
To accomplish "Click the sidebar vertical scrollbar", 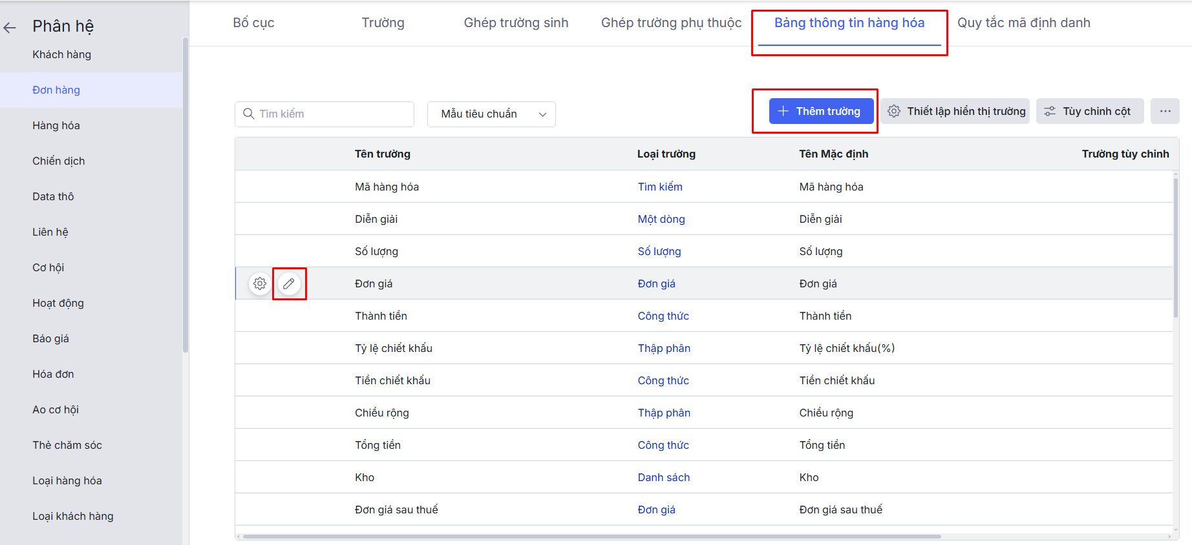I will pyautogui.click(x=186, y=194).
